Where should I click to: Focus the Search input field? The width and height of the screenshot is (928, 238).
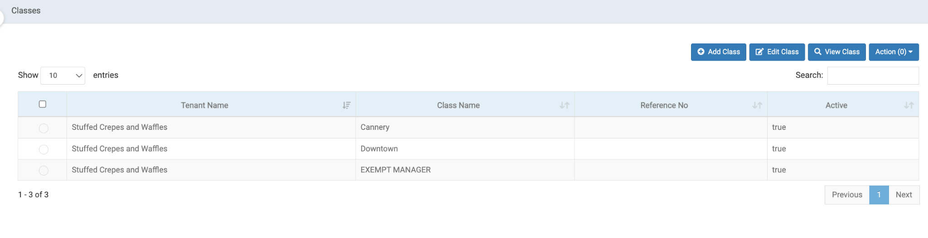pyautogui.click(x=873, y=76)
